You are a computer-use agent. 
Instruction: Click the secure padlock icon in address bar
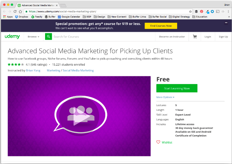coord(26,11)
